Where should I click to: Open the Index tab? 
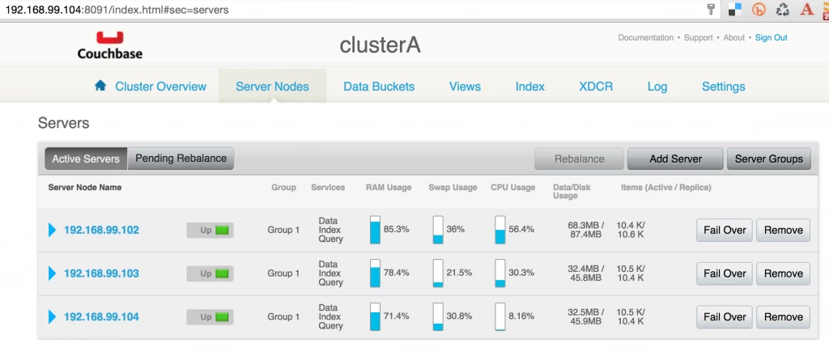pos(530,86)
